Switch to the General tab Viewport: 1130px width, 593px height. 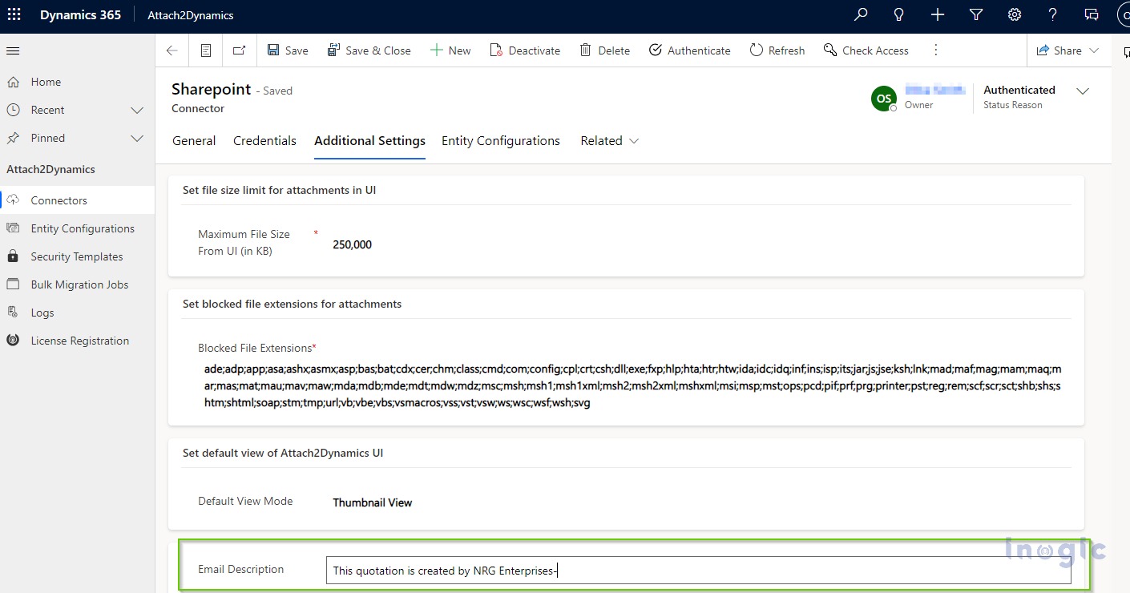pos(194,141)
